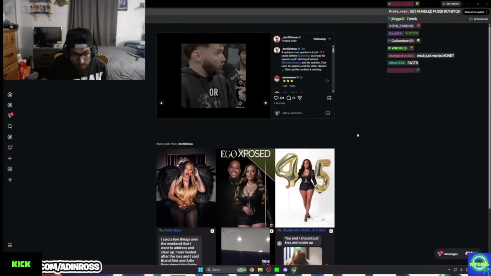This screenshot has height=276, width=491.
Task: Open the 'kiss and make up' message post
Action: [x=305, y=246]
